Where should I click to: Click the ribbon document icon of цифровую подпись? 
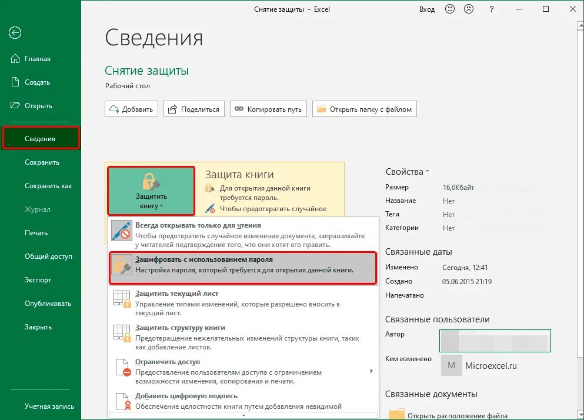tap(123, 402)
